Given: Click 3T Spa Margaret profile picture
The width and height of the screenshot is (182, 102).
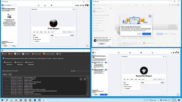Looking at the screenshot, I should [53, 23].
